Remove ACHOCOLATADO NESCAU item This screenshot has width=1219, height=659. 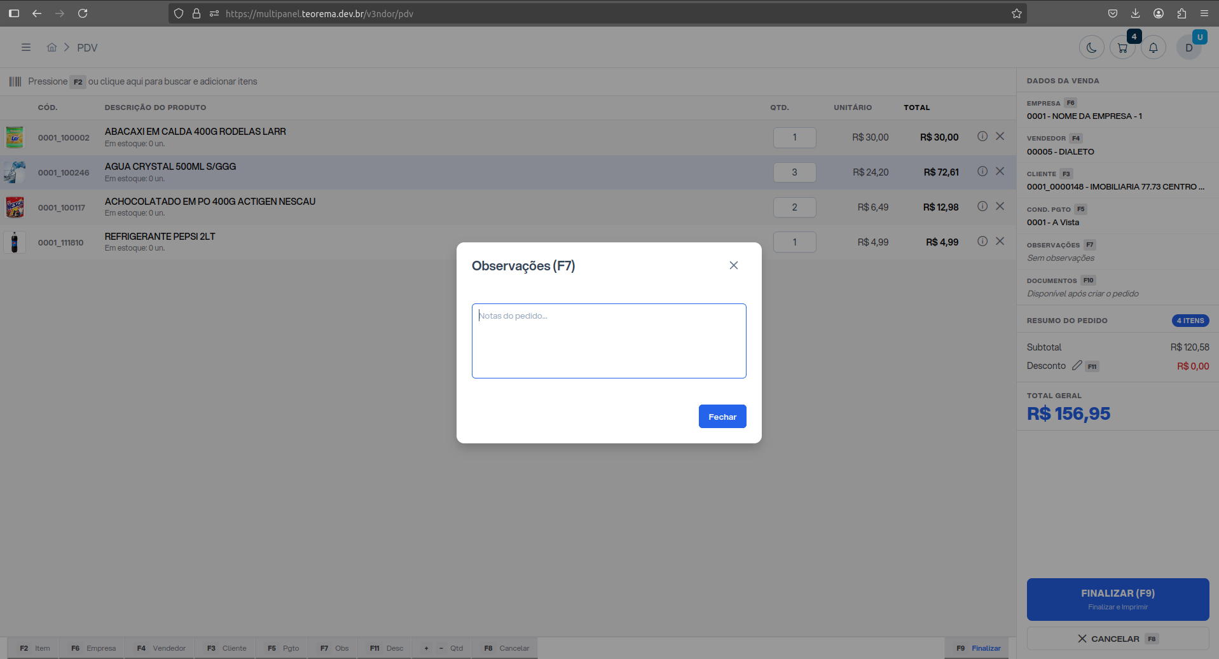tap(1000, 206)
